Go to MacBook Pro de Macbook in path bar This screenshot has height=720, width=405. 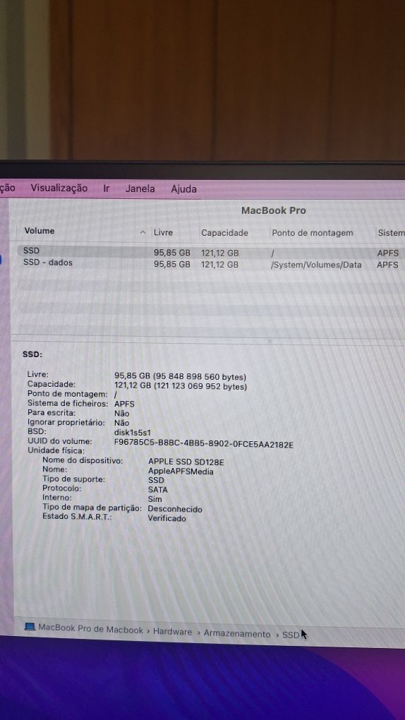point(90,630)
